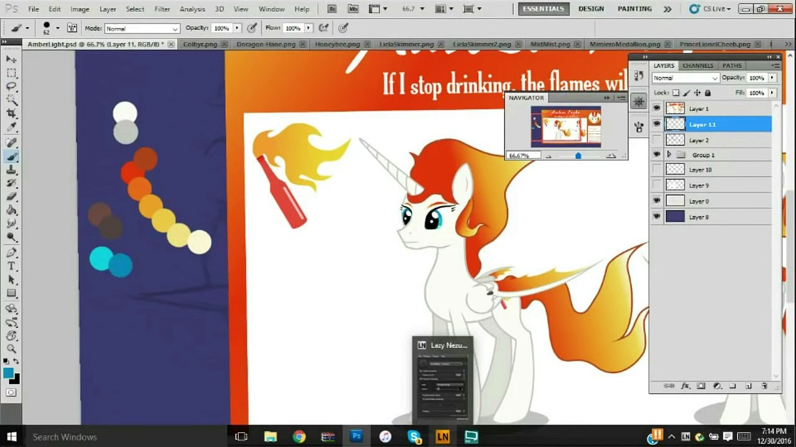Open the Image menu

click(x=80, y=9)
